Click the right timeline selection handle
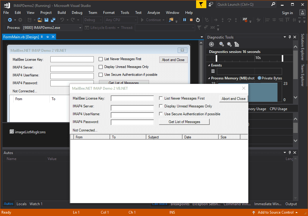The width and height of the screenshot is (308, 216). click(282, 58)
